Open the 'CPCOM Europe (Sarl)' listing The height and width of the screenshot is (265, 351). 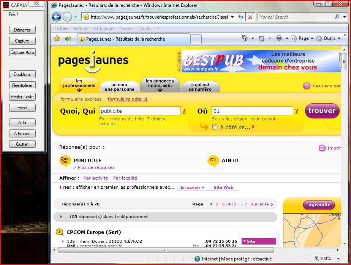(x=93, y=232)
